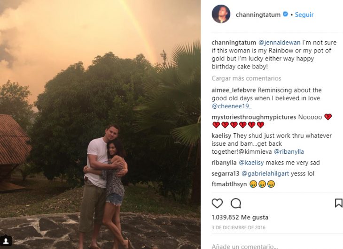Open comments with the speech bubble icon
Image resolution: width=343 pixels, height=249 pixels.
236,204
